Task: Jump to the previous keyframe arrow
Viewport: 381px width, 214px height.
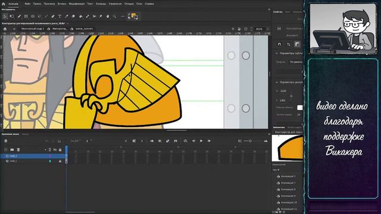Action: coord(126,141)
